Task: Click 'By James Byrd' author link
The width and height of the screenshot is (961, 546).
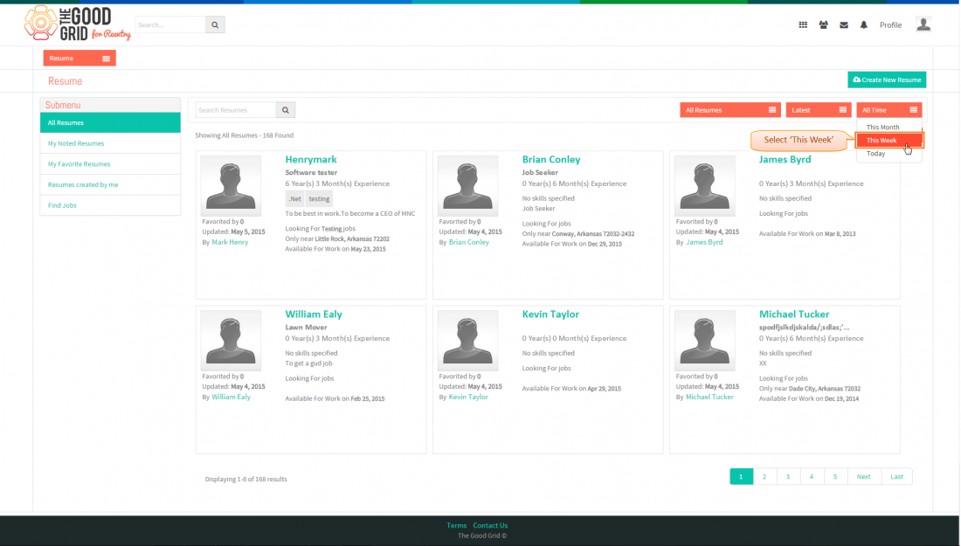Action: tap(704, 242)
